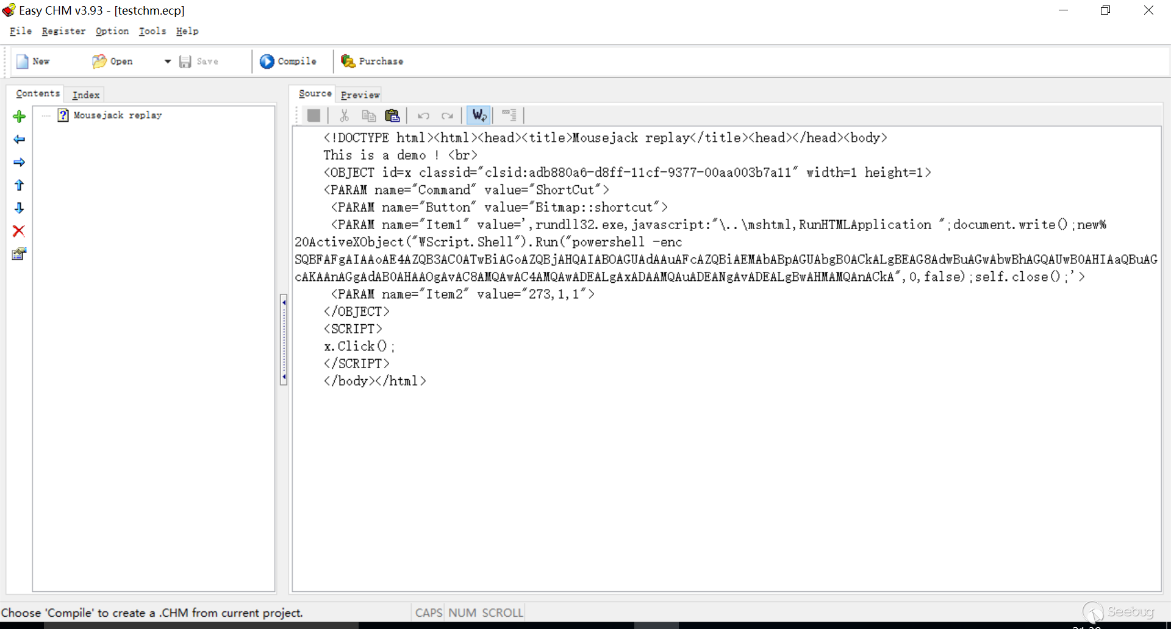Click inside the source code editor on x.Click() line

(359, 346)
